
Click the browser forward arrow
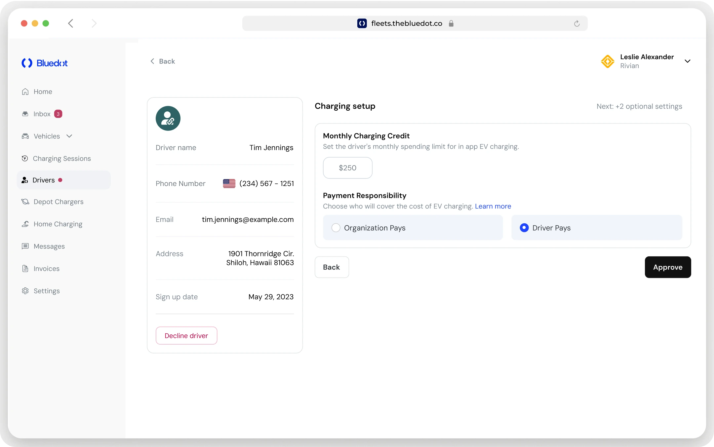pos(94,23)
